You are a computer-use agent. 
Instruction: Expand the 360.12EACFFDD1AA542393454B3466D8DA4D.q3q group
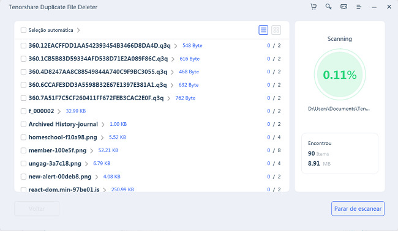pyautogui.click(x=176, y=46)
